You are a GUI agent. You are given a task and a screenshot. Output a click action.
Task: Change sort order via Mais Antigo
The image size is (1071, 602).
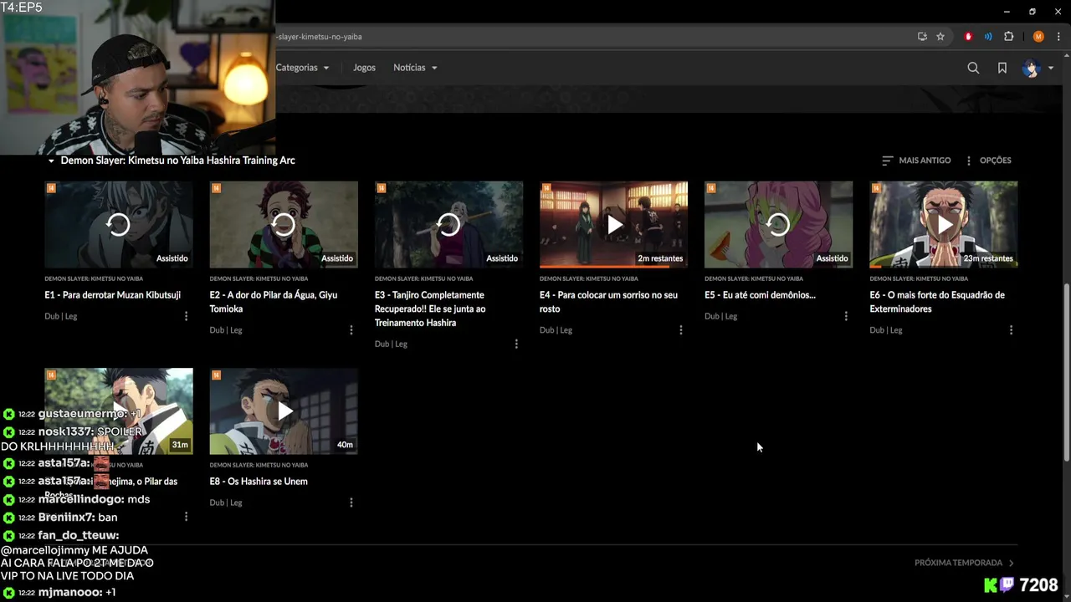click(x=916, y=161)
